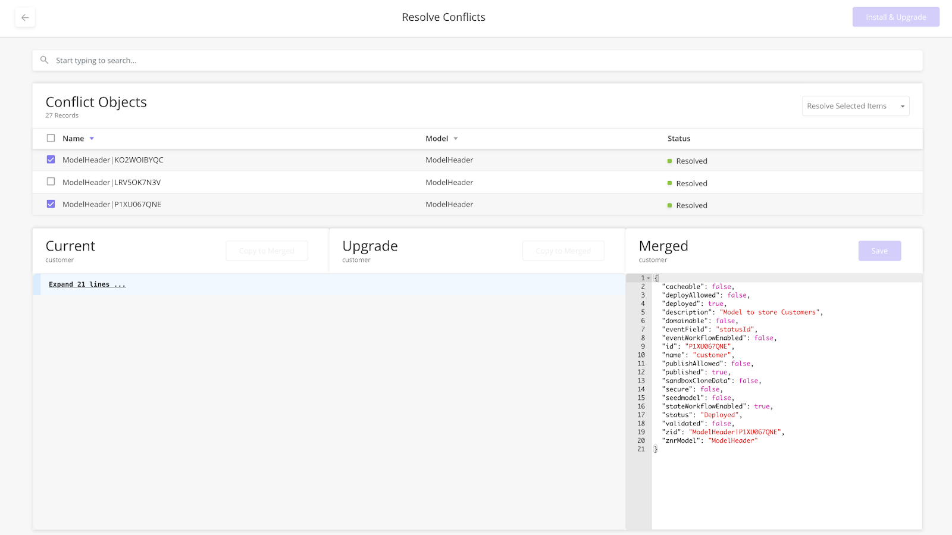Click the Model column sort arrow
The width and height of the screenshot is (952, 535).
coord(456,139)
